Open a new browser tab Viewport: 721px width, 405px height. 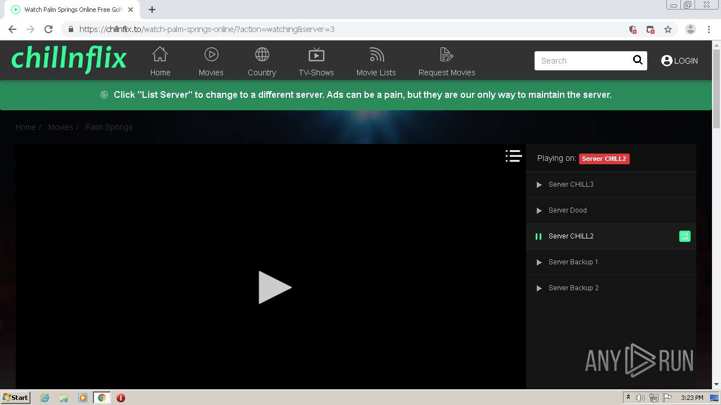pos(152,10)
